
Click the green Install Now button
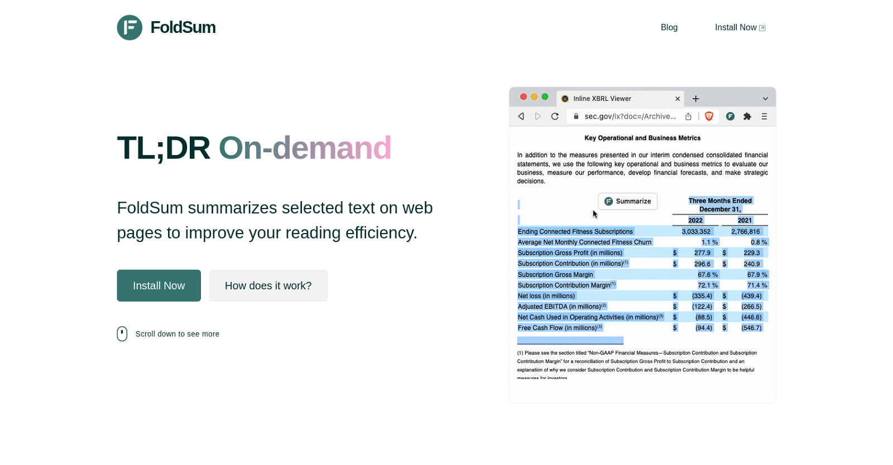coord(159,285)
